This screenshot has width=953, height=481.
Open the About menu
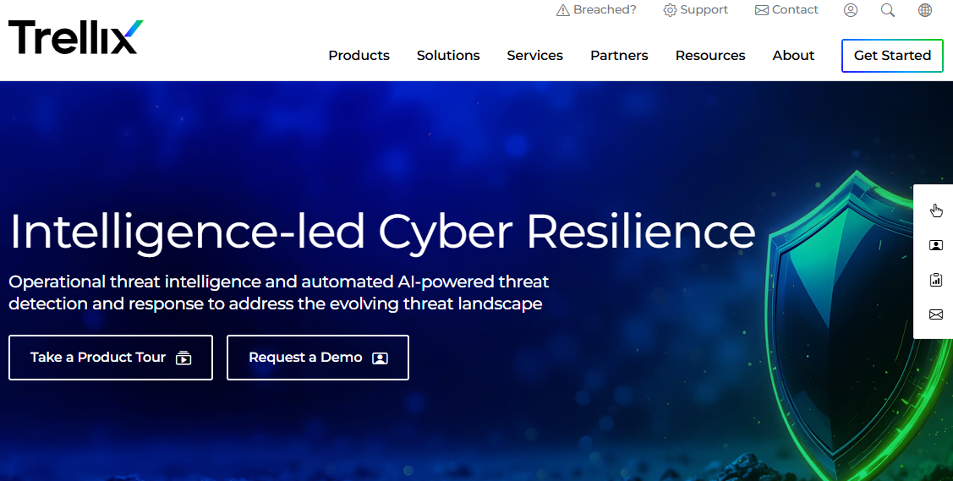793,55
